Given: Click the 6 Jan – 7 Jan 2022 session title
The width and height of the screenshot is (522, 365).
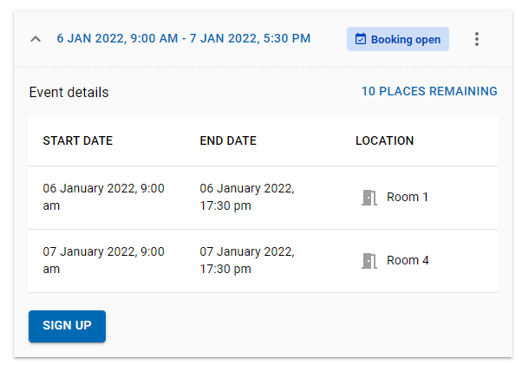Looking at the screenshot, I should 183,39.
